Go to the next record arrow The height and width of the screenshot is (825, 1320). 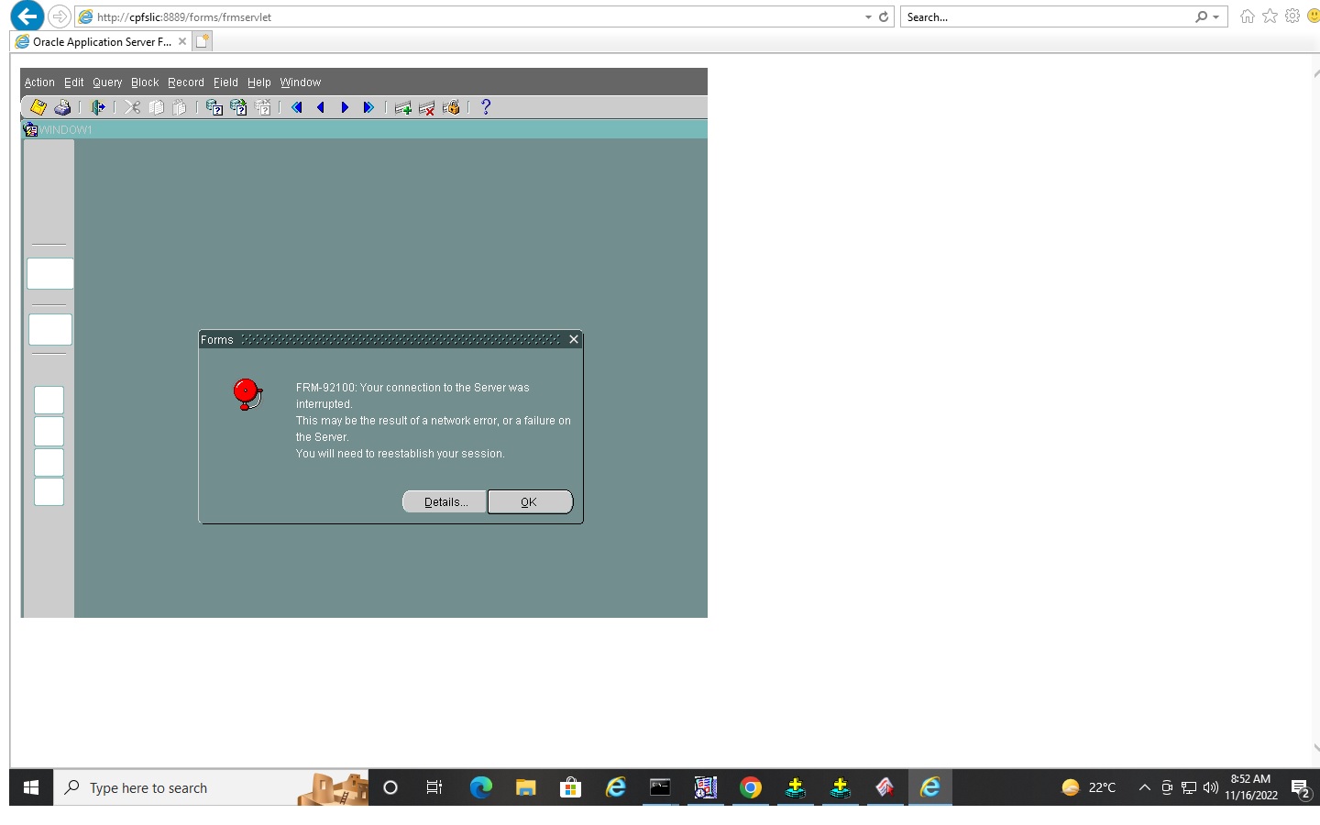(345, 107)
